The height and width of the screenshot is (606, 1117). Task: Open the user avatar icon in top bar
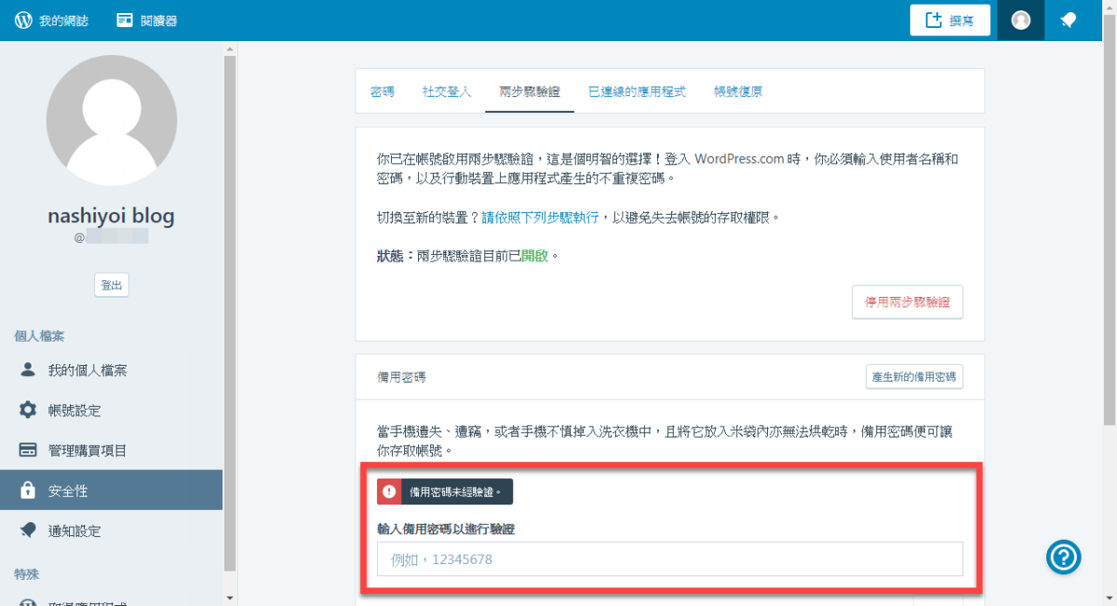click(1021, 20)
